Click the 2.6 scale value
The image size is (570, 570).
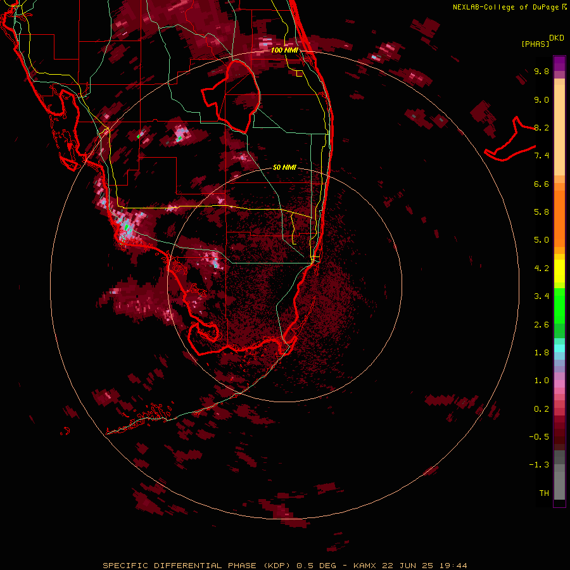pyautogui.click(x=541, y=325)
